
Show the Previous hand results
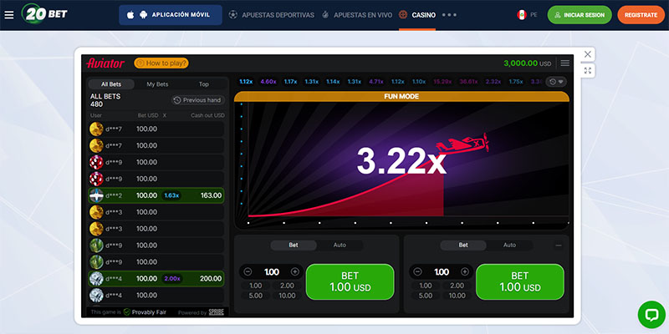tap(198, 100)
